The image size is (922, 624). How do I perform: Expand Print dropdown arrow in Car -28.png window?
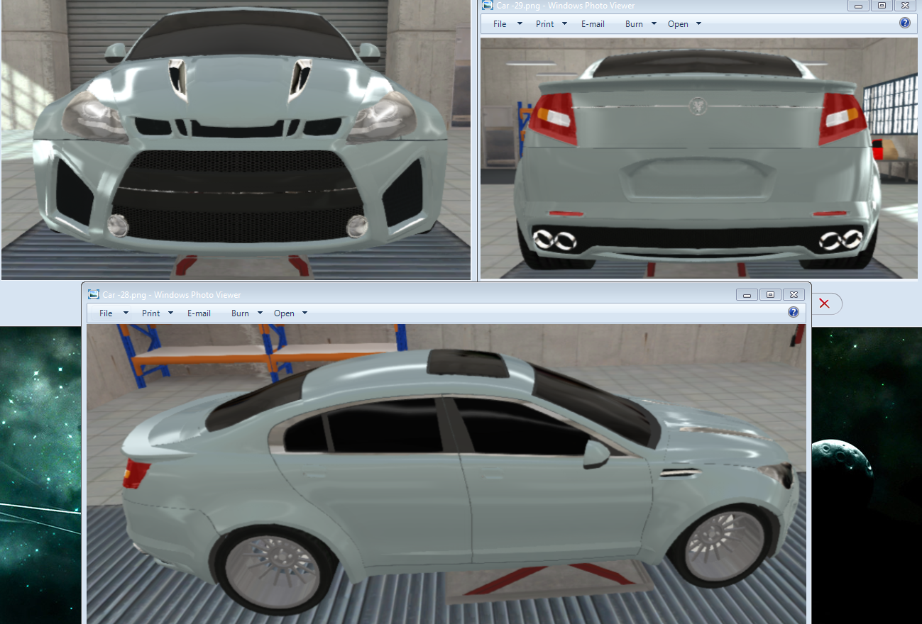(x=170, y=313)
